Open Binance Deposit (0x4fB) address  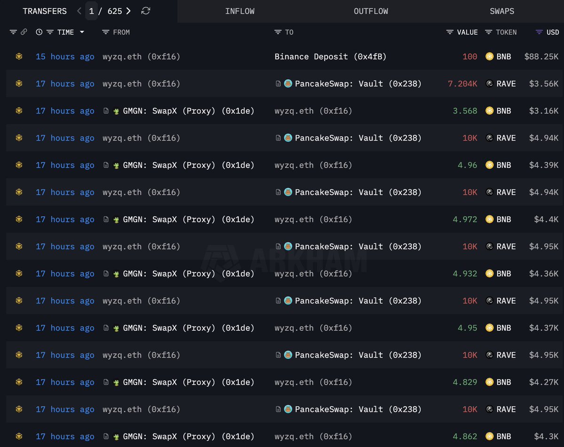point(330,57)
